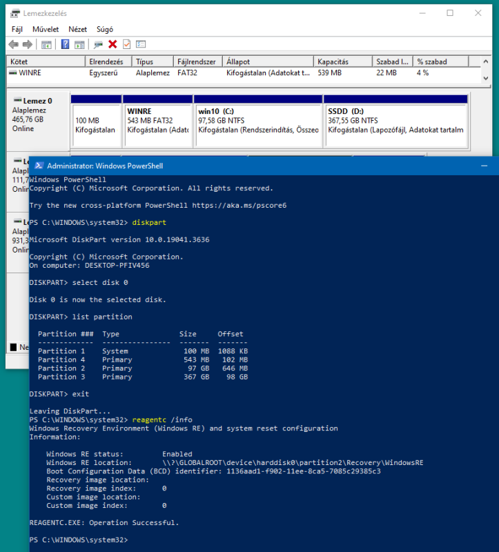
Task: Click the 22 MB free space cell
Action: click(x=387, y=73)
